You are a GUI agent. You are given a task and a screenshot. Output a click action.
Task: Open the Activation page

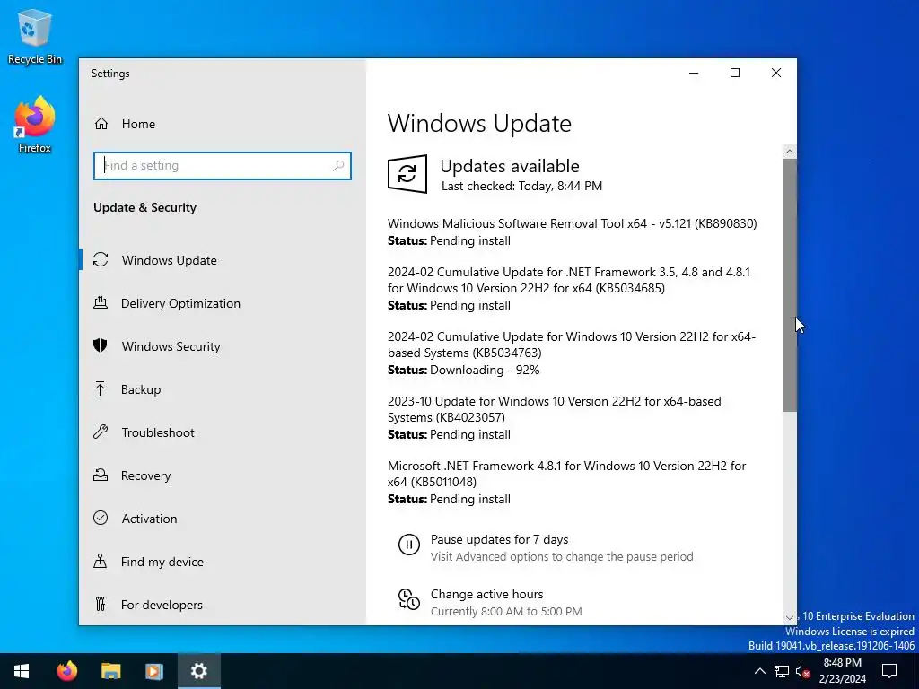[223, 518]
